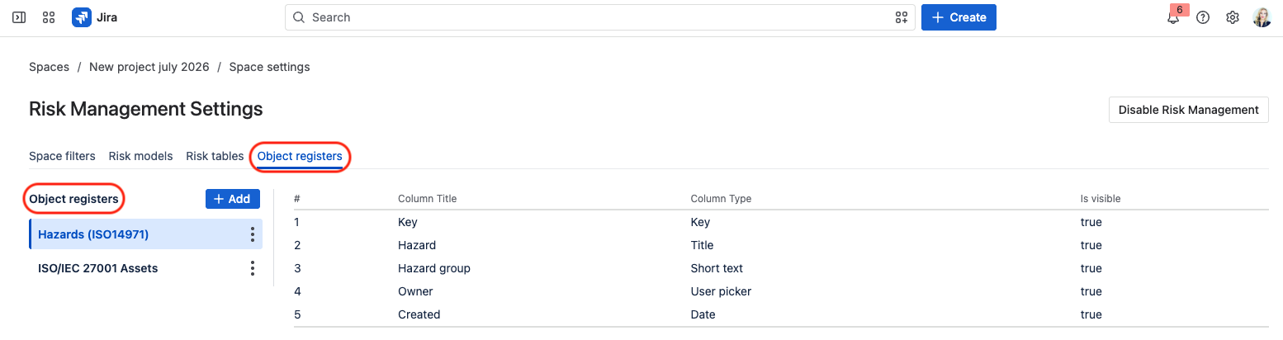Collapse the sidebar with the panel icon
Screen dimensions: 1283x340
[19, 17]
